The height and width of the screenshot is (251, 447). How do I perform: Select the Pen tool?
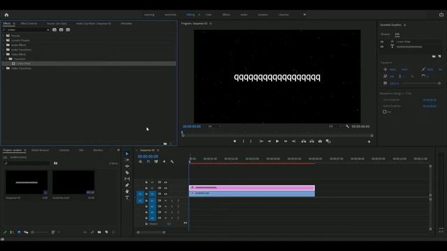click(x=127, y=185)
